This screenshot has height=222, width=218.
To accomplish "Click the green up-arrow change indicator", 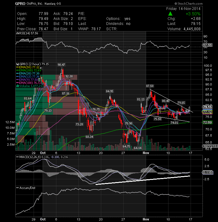I will coord(170,14).
